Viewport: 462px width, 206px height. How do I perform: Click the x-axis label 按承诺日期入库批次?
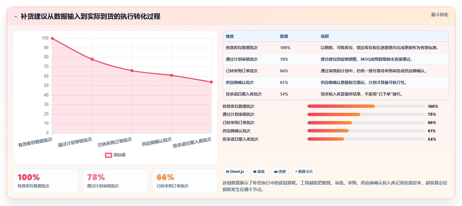click(192, 143)
